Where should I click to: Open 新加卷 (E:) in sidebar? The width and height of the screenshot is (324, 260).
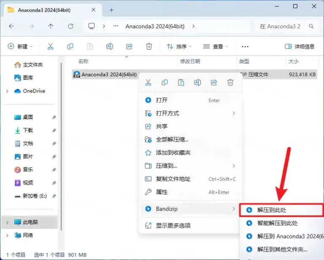(31, 196)
